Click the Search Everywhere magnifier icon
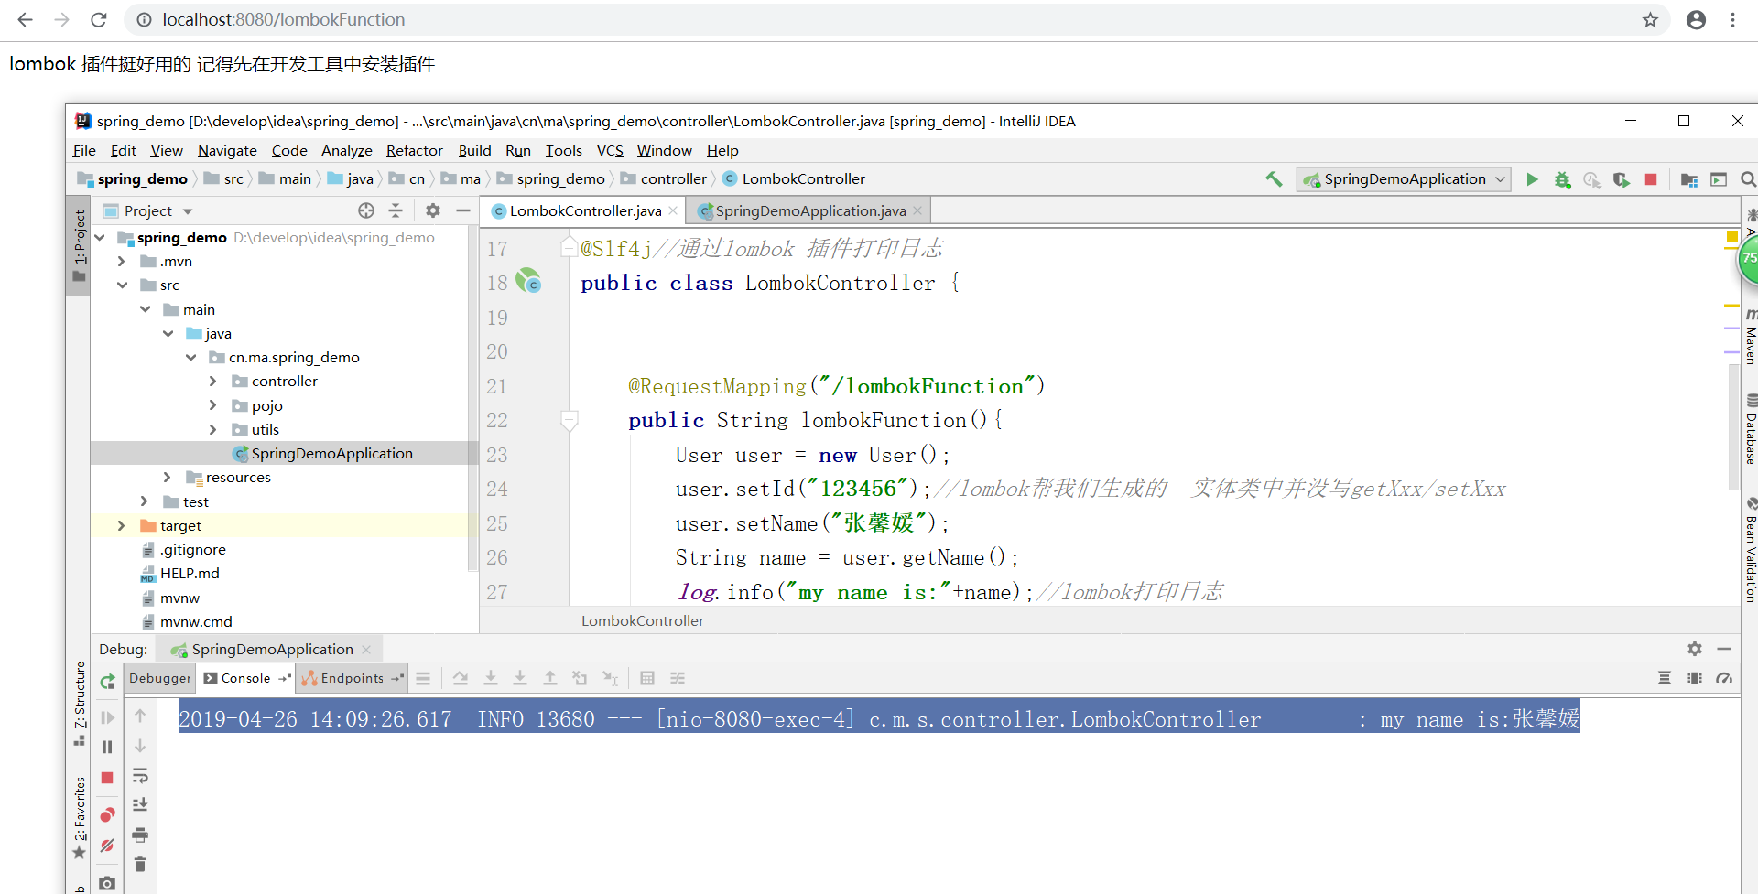Image resolution: width=1758 pixels, height=894 pixels. 1748,179
